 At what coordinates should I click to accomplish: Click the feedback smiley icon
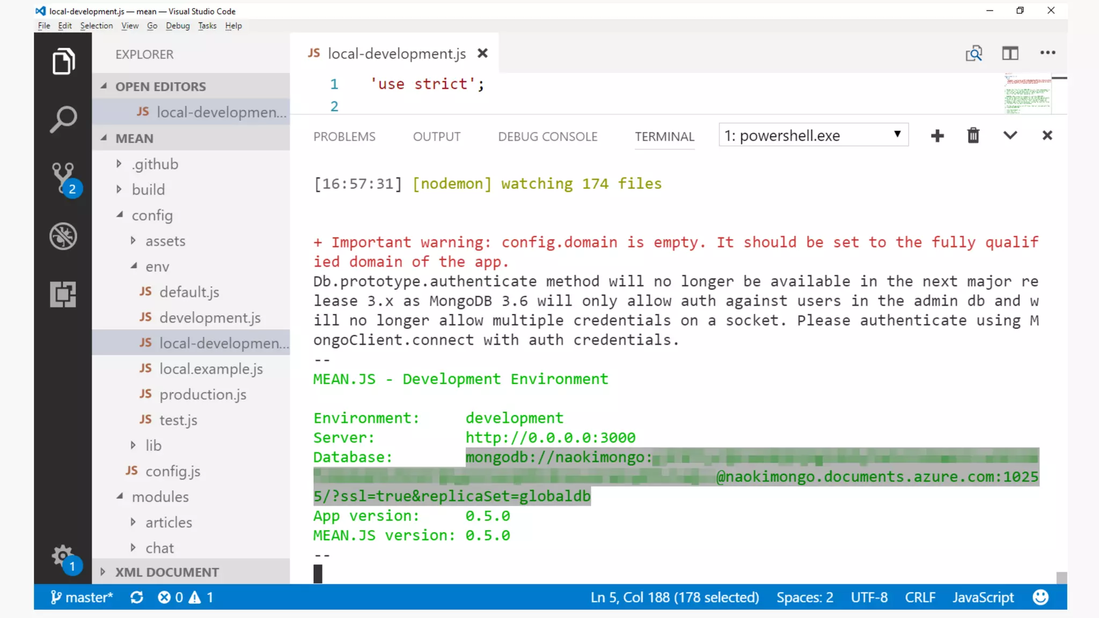point(1040,597)
